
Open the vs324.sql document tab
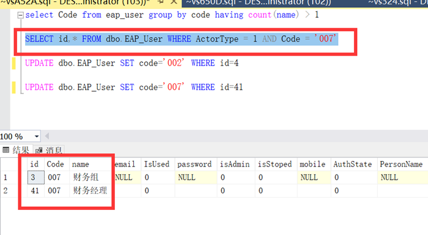click(x=397, y=2)
